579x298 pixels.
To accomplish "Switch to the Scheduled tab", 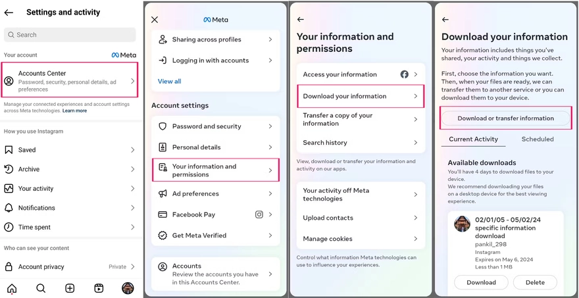I will pyautogui.click(x=538, y=139).
